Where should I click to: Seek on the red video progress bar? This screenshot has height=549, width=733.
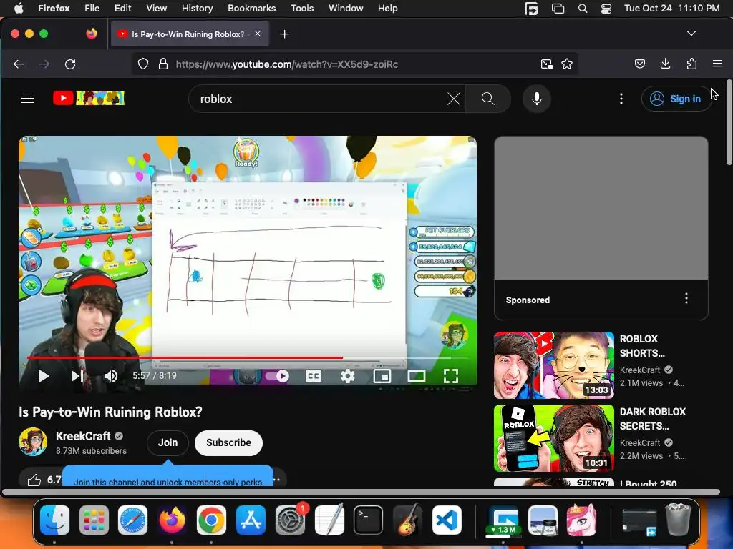pyautogui.click(x=247, y=357)
